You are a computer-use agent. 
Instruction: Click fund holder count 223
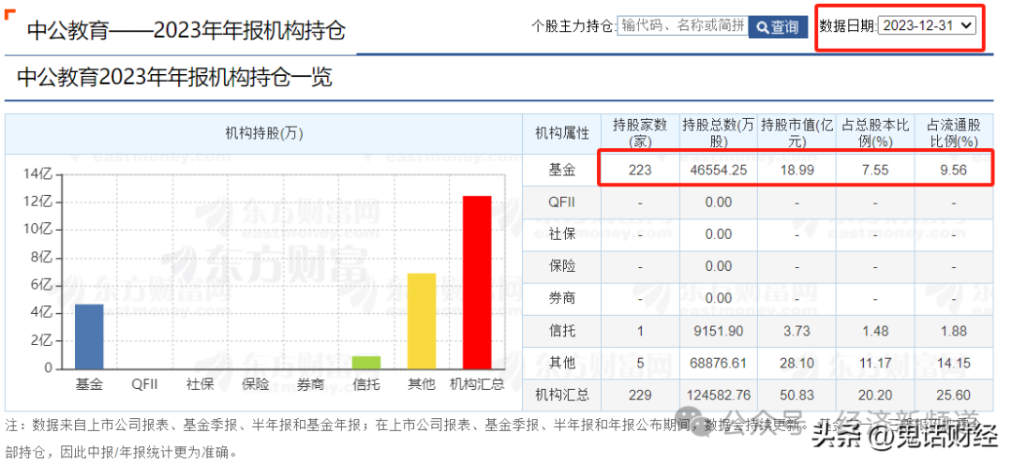click(x=640, y=171)
